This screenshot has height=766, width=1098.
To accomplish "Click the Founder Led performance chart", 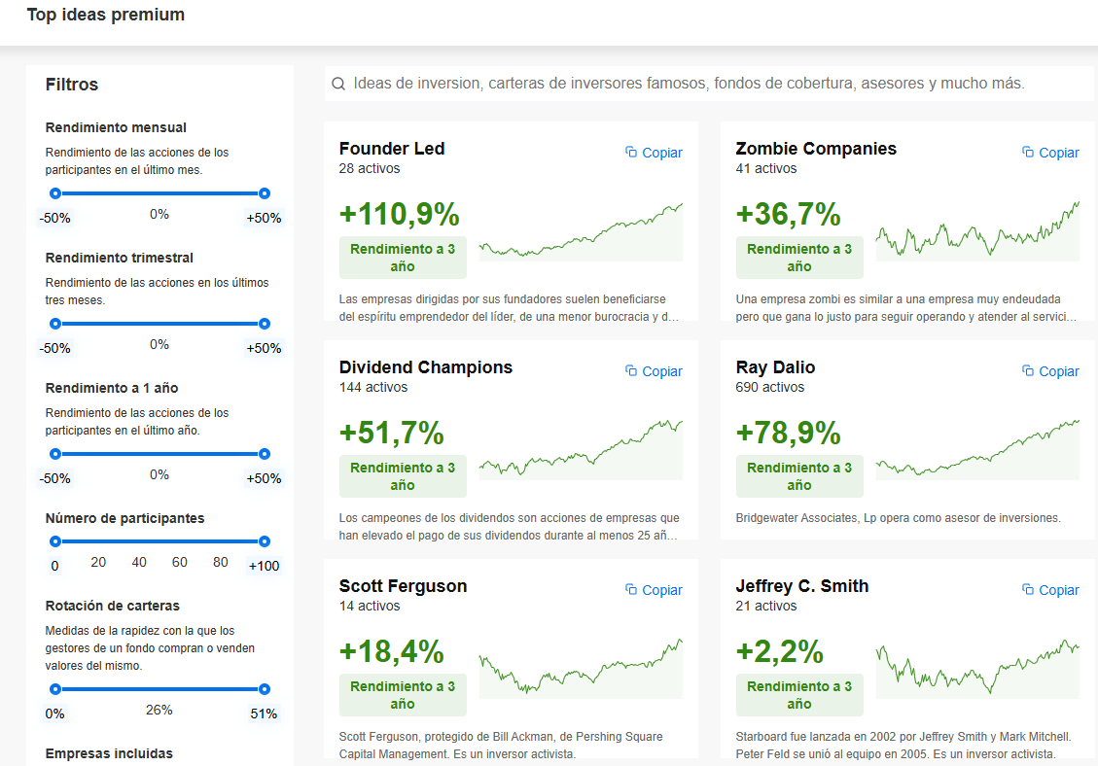I will (x=581, y=231).
